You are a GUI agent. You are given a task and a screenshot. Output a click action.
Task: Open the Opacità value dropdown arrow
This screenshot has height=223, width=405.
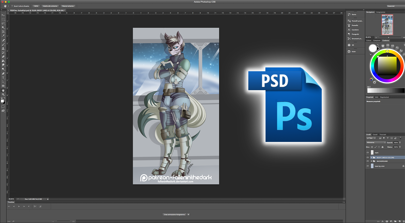(400, 142)
